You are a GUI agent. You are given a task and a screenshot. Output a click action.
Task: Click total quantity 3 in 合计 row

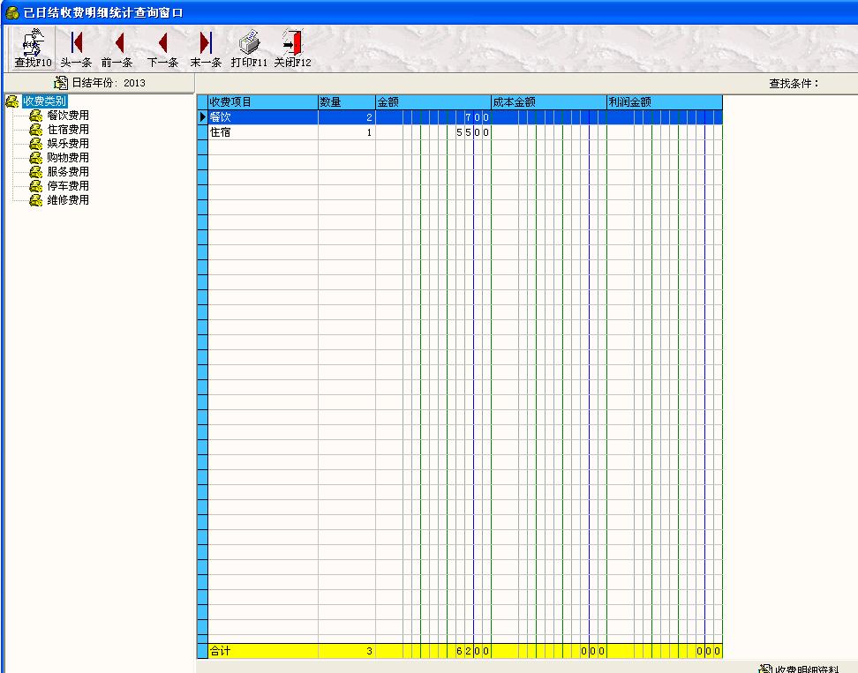(346, 651)
